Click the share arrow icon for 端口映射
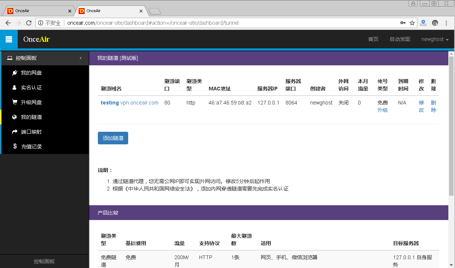 14,132
